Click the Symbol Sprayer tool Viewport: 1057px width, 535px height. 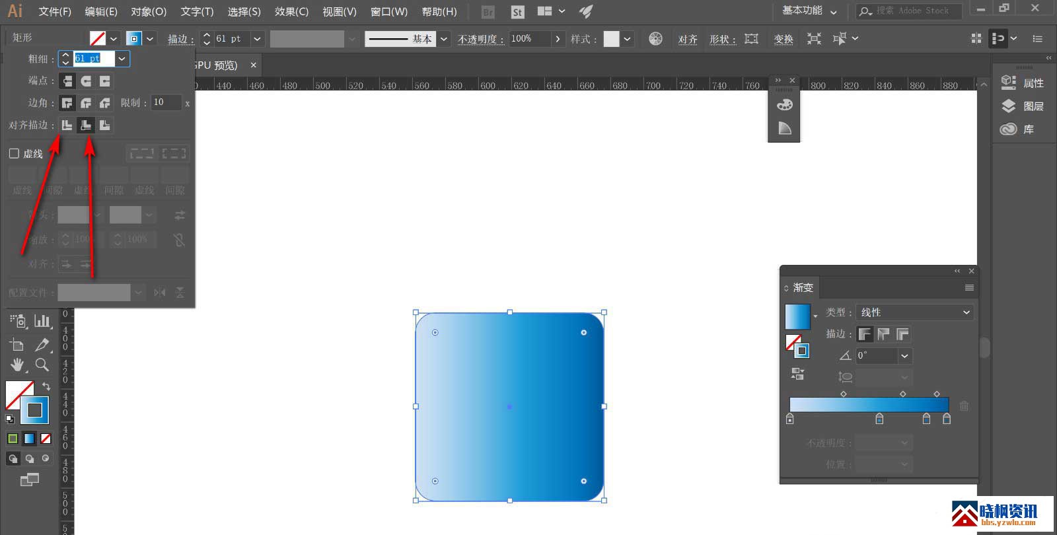click(x=18, y=321)
